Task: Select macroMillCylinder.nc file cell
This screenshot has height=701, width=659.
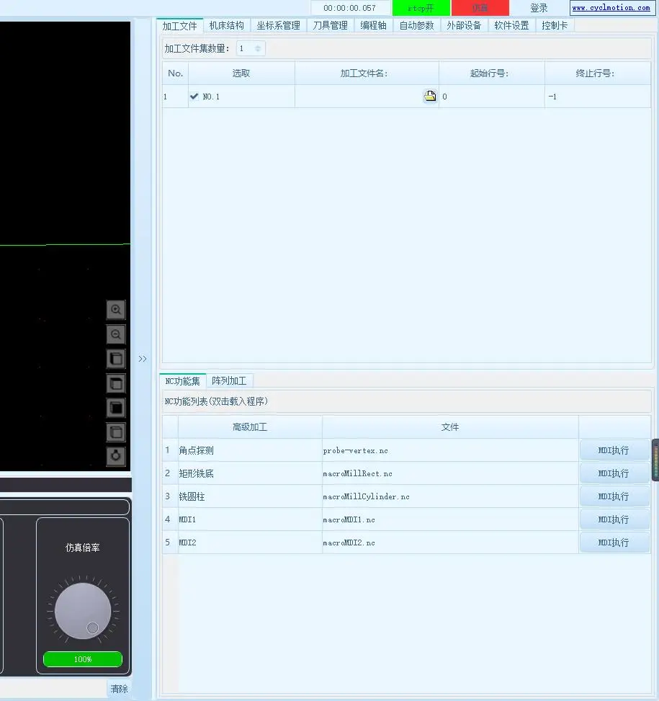Action: (x=450, y=496)
